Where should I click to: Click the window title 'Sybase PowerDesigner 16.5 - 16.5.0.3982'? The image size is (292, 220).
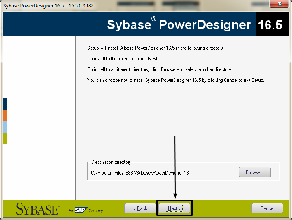pyautogui.click(x=48, y=6)
